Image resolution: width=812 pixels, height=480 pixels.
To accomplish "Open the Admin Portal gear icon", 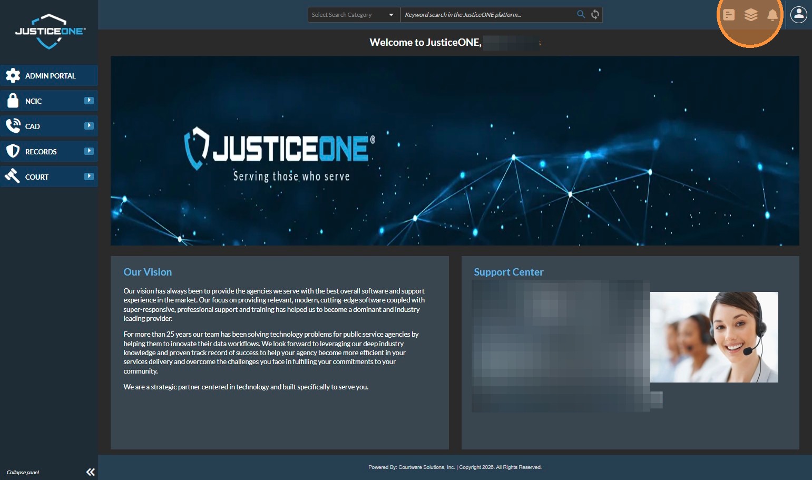I will (13, 75).
